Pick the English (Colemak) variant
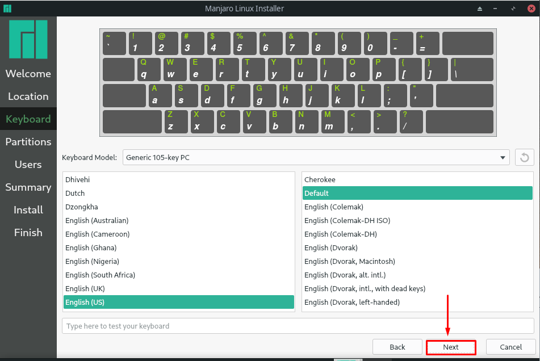Screen dimensions: 540x361 click(x=417, y=207)
